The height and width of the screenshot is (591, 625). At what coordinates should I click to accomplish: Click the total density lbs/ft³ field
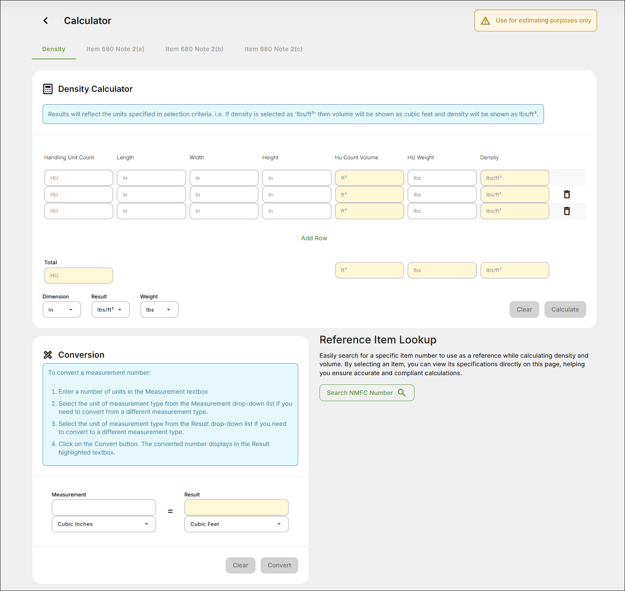pos(515,271)
